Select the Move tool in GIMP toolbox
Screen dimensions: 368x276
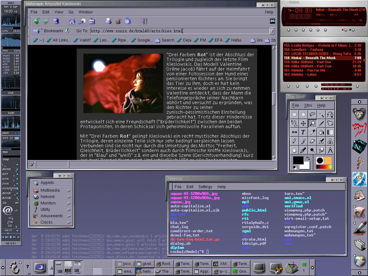click(x=303, y=123)
